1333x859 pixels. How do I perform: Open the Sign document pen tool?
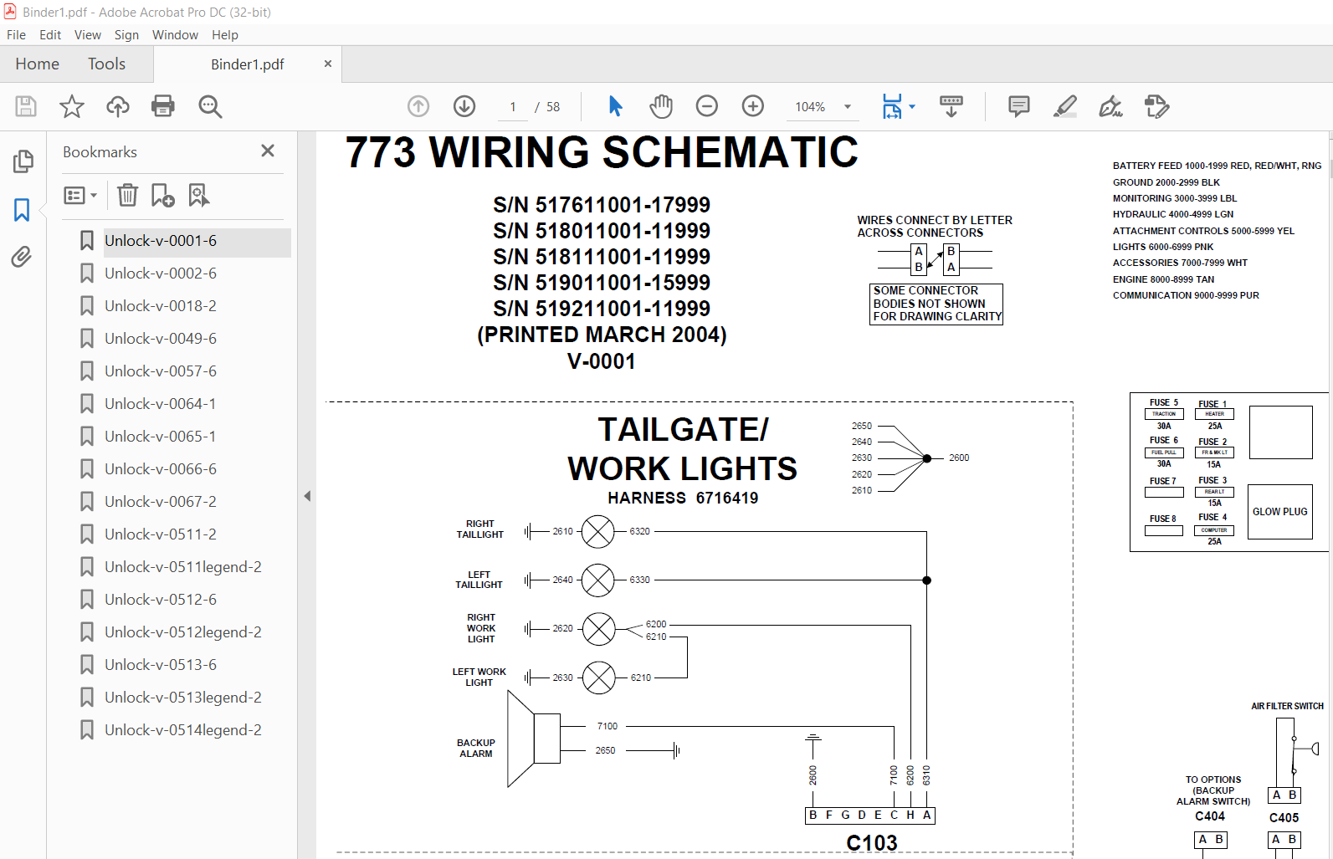point(1110,106)
